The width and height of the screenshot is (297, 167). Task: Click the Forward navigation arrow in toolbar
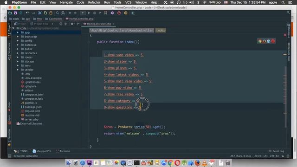pos(75,13)
